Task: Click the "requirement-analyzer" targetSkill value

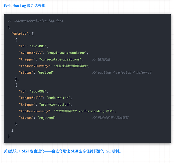Action: coord(67,53)
